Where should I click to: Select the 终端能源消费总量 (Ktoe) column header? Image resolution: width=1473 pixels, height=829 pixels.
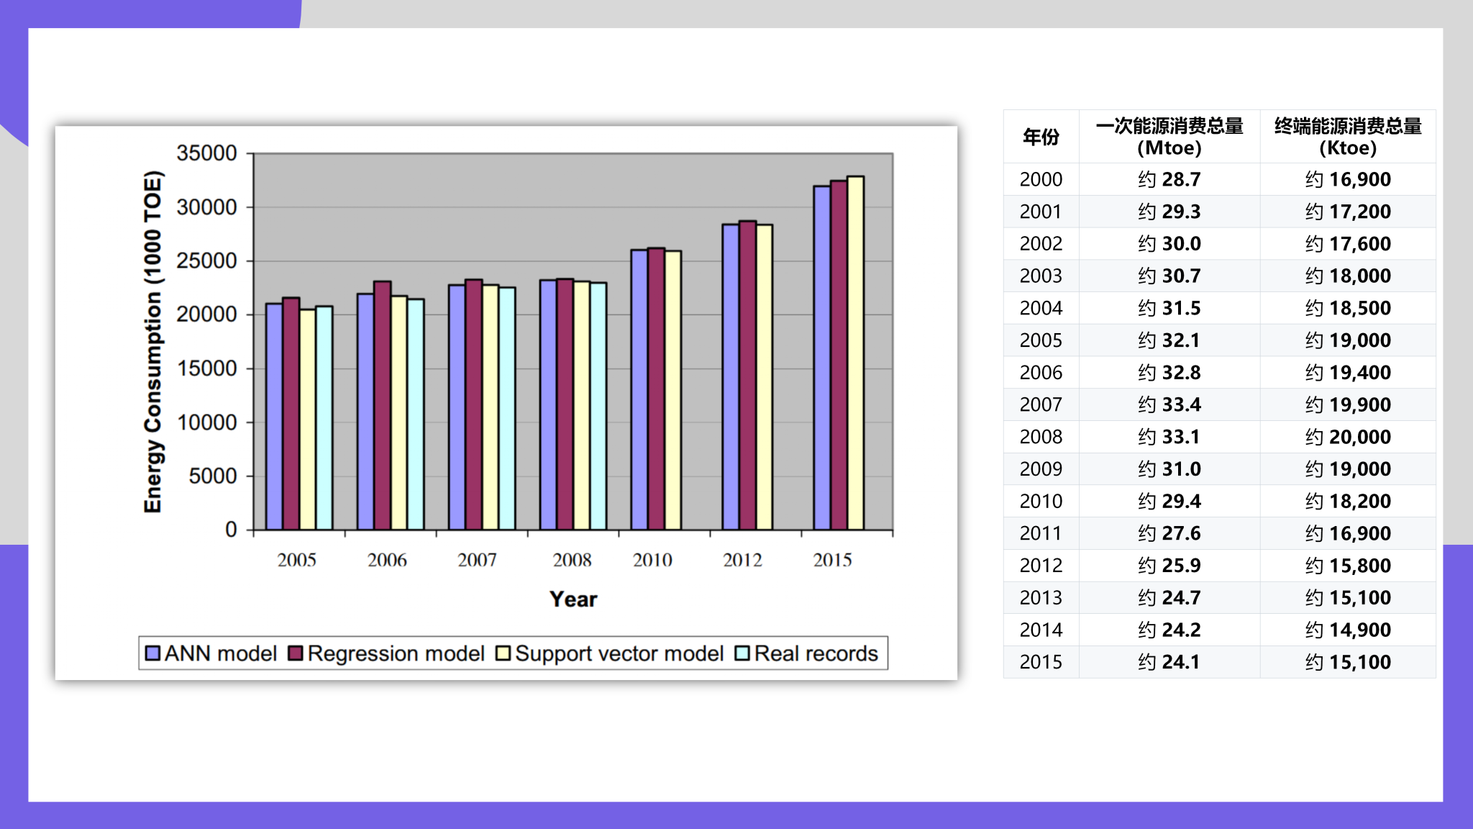tap(1347, 137)
